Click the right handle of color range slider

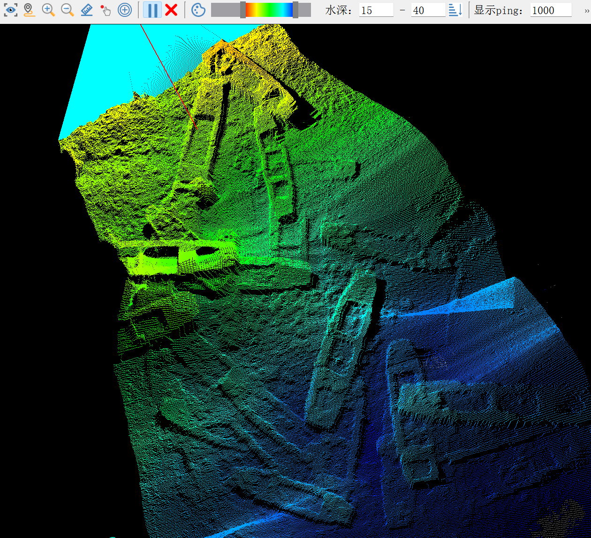[295, 10]
